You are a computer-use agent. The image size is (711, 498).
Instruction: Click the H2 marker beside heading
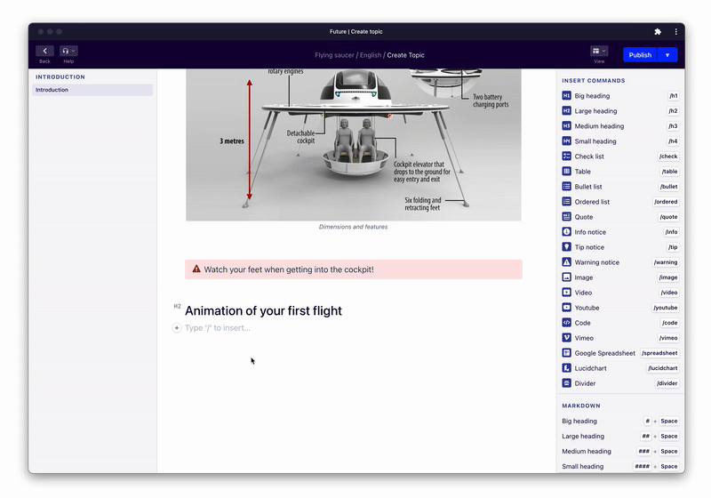tap(177, 306)
